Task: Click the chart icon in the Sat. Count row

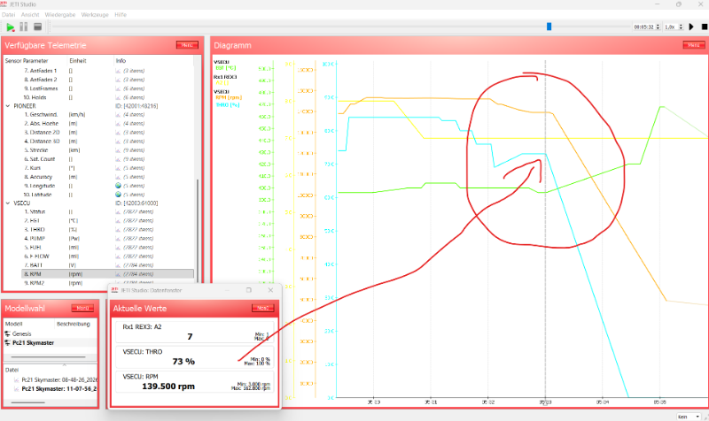Action: click(x=118, y=159)
